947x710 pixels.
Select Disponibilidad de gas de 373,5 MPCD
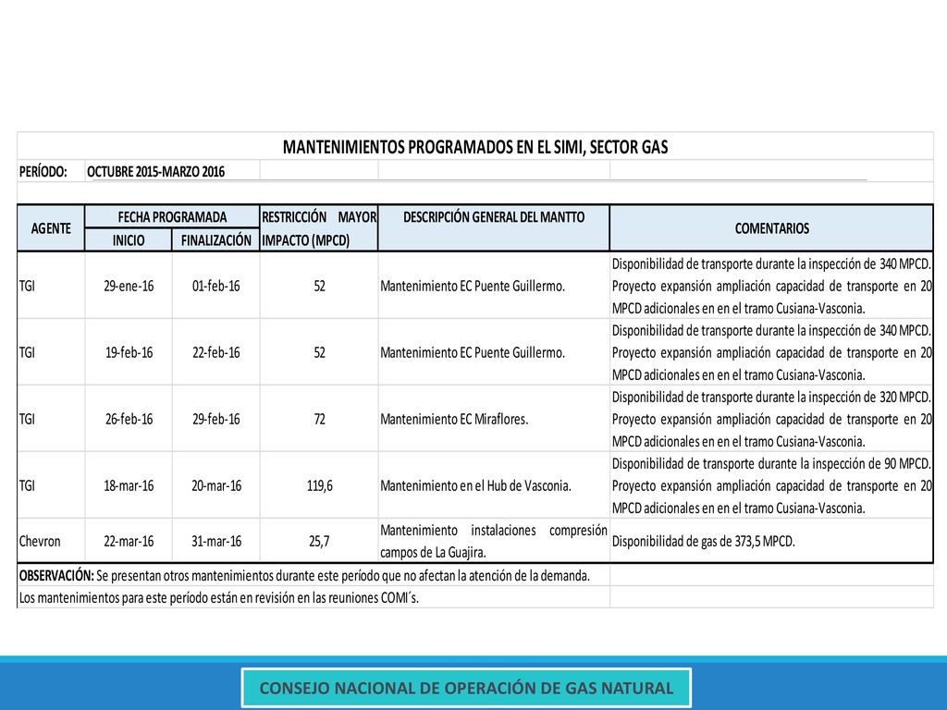click(703, 541)
